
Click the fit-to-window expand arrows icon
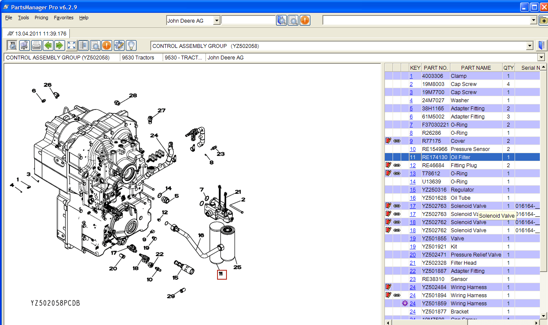tap(71, 45)
